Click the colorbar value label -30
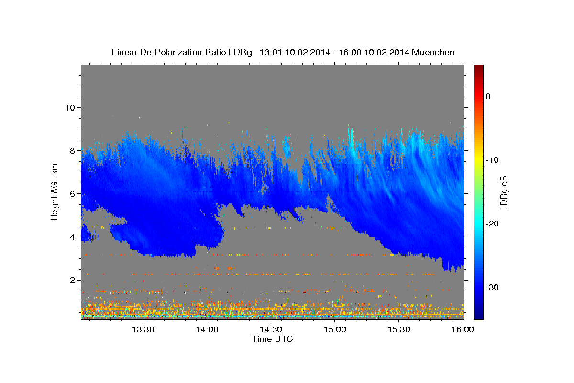The width and height of the screenshot is (574, 383). point(493,287)
